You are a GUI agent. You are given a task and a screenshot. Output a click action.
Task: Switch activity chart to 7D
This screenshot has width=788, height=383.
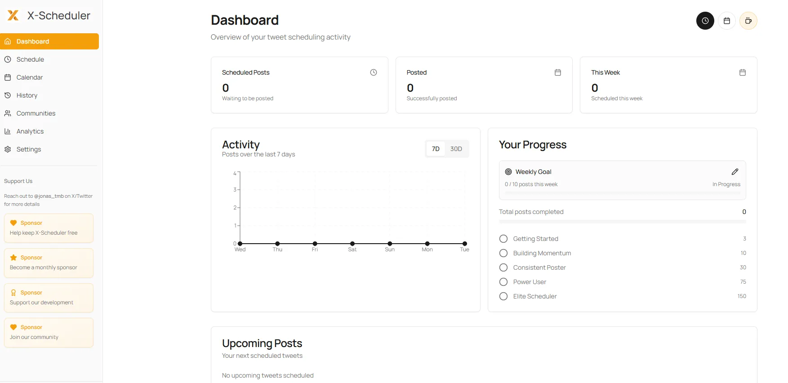pyautogui.click(x=436, y=149)
